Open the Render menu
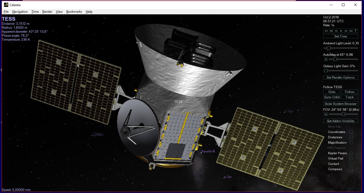364x193 pixels. [47, 12]
